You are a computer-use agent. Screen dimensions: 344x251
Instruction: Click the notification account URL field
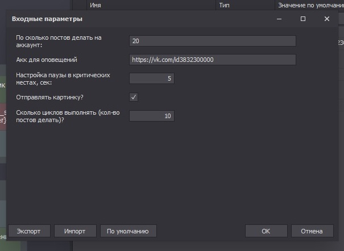coord(212,60)
